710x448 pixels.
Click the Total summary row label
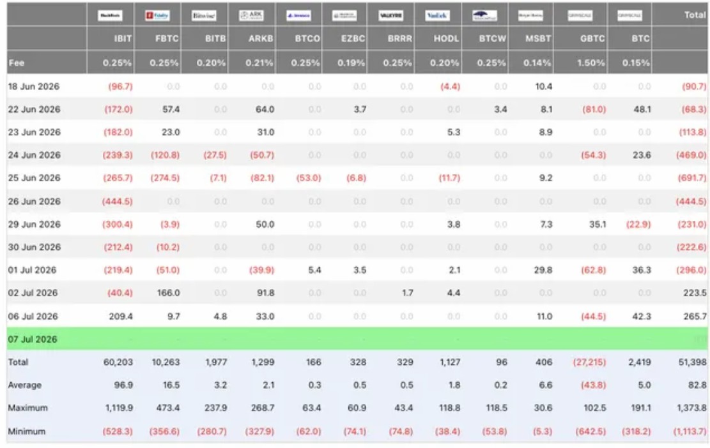coord(18,362)
